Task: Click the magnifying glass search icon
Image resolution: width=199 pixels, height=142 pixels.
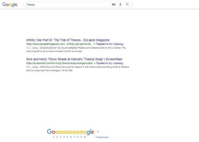Action: (x=128, y=5)
